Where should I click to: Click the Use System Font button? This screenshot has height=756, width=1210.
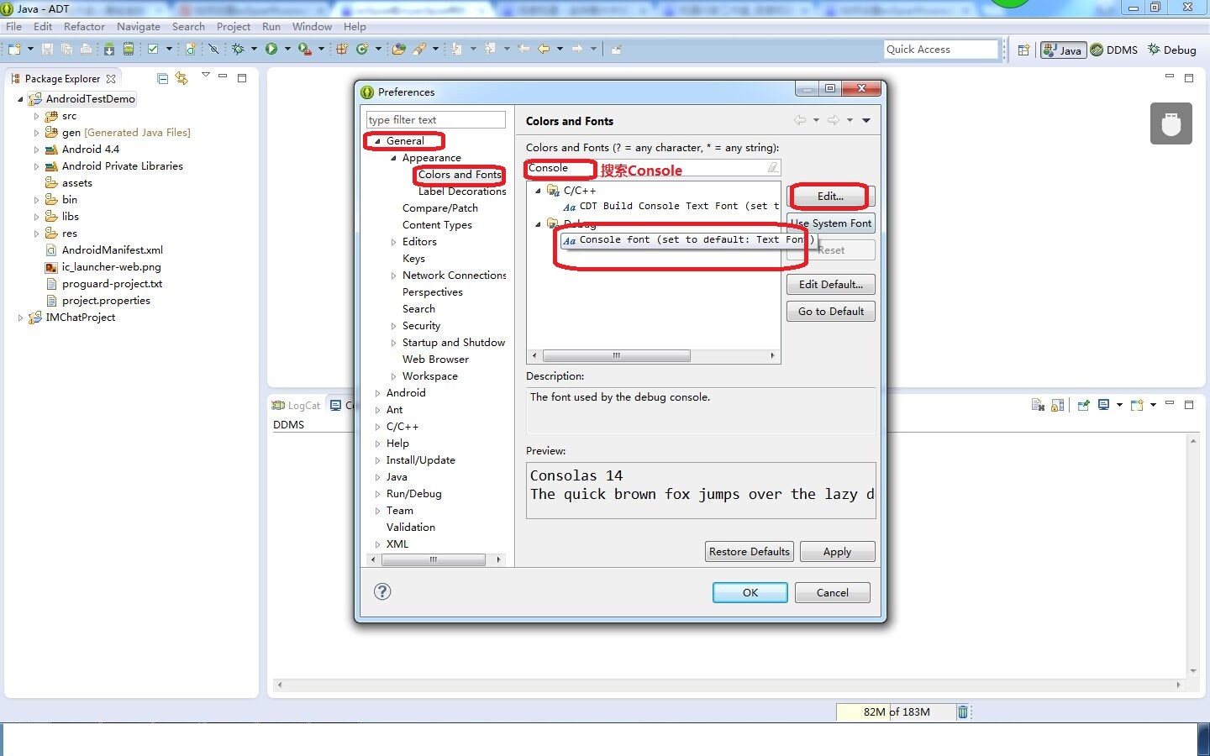[831, 223]
